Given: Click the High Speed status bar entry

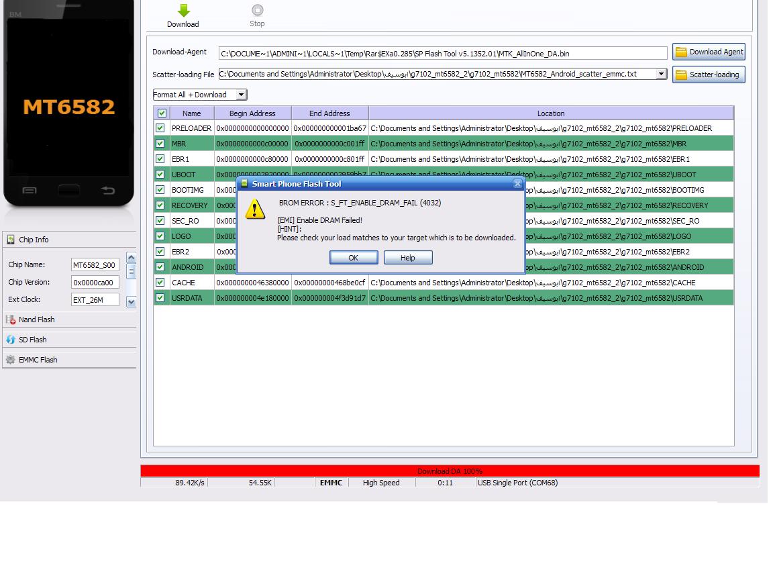Looking at the screenshot, I should point(381,483).
